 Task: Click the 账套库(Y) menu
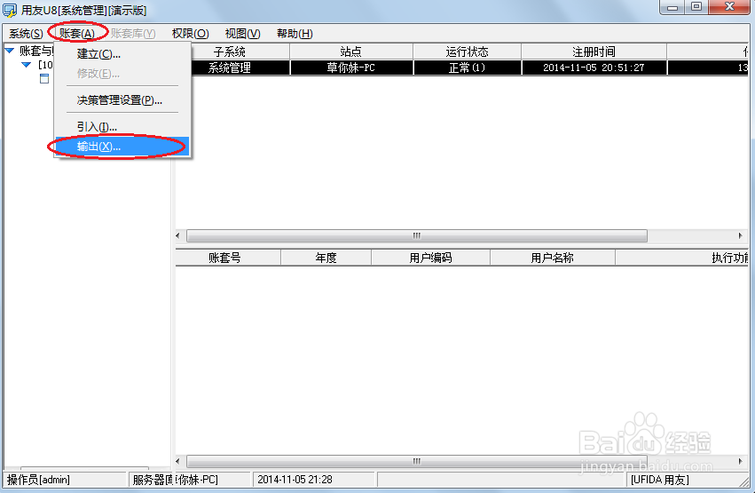coord(133,34)
